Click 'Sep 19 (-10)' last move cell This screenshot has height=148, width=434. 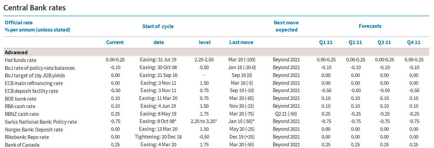point(241,91)
